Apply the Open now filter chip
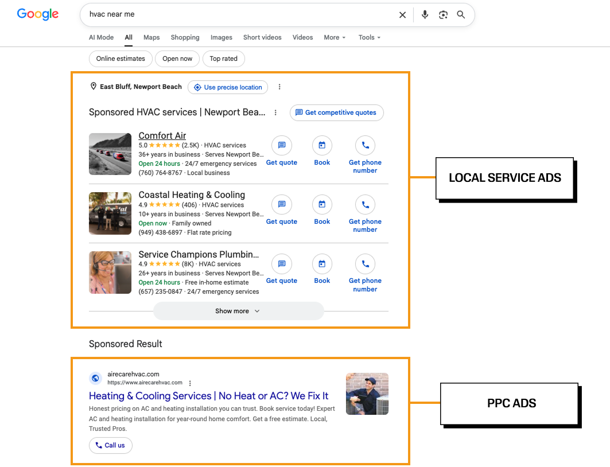 coord(177,59)
